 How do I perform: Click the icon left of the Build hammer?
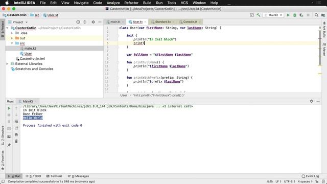pyautogui.click(x=252, y=15)
